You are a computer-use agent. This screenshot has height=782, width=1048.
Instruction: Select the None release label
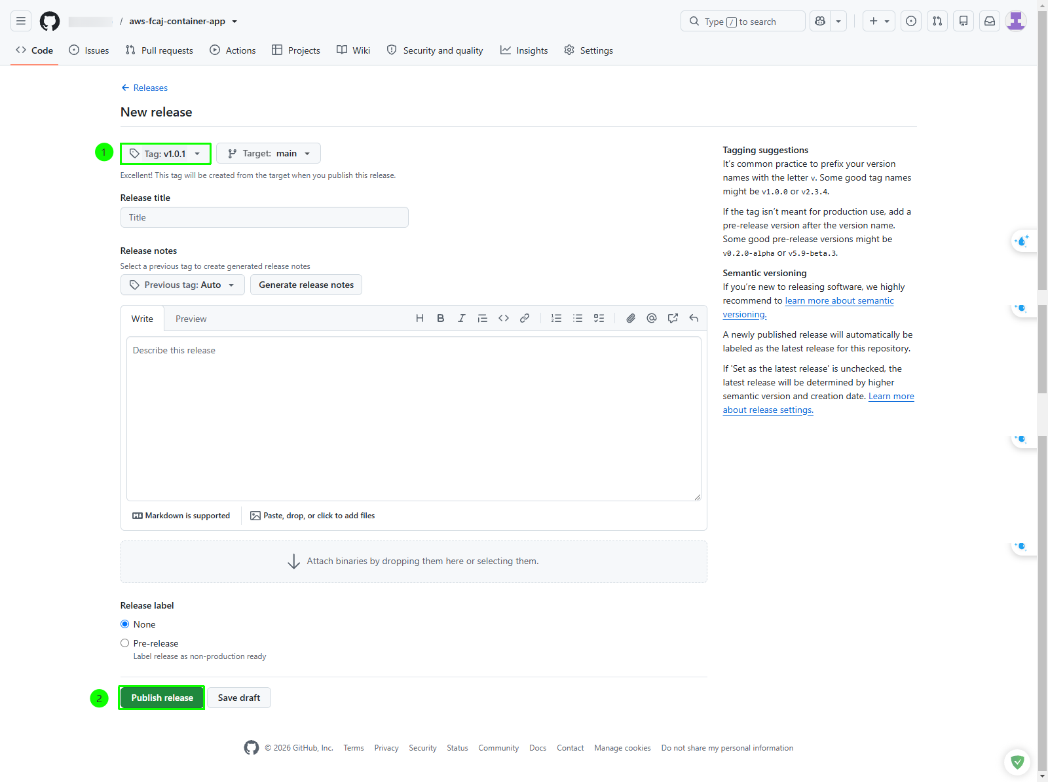124,624
